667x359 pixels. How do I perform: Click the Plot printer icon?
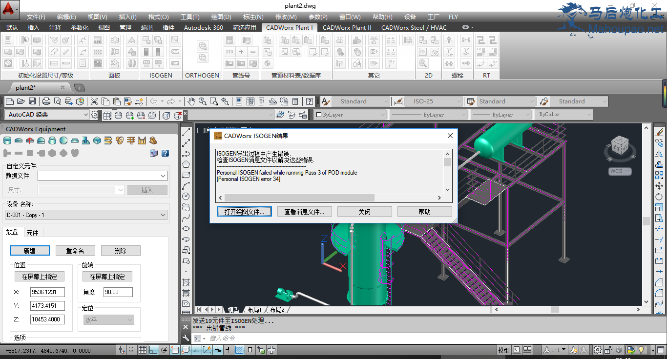point(46,101)
